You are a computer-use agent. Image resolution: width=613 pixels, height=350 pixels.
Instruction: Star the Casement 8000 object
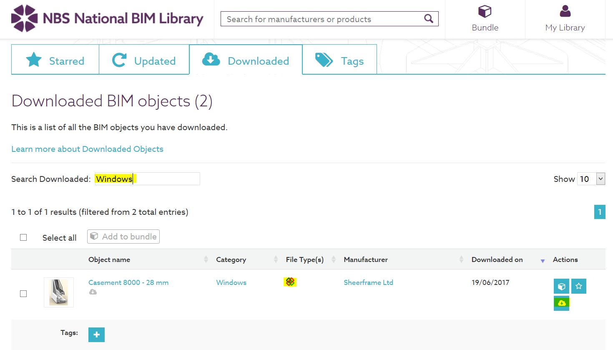(579, 286)
